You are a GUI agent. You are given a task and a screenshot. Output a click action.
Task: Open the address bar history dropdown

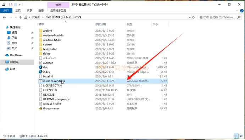click(190, 17)
